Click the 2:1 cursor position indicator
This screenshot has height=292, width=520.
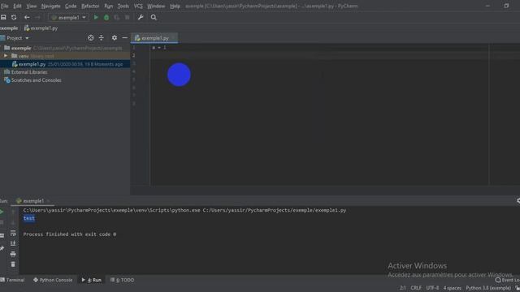(x=403, y=288)
